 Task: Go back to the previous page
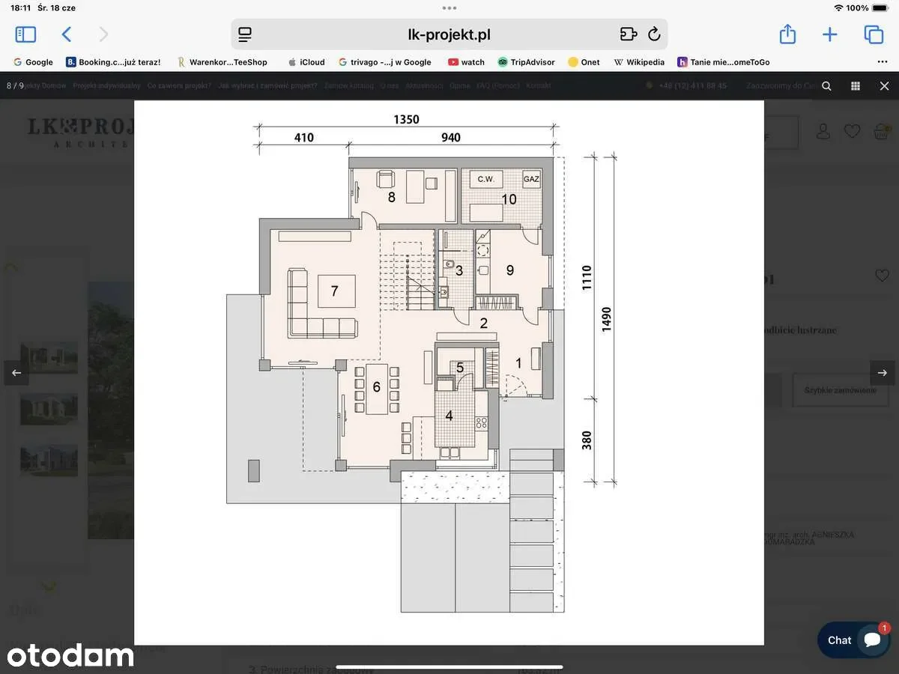click(67, 34)
